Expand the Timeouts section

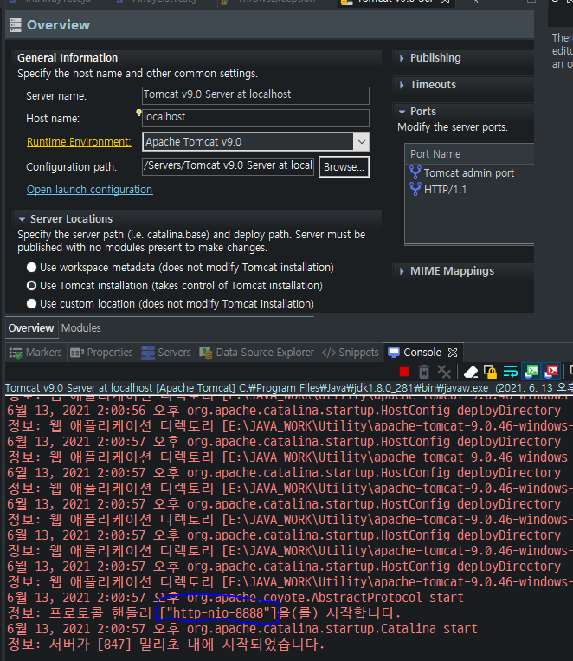pyautogui.click(x=402, y=85)
